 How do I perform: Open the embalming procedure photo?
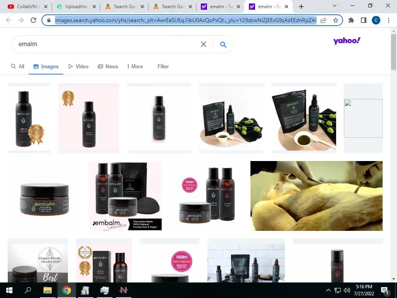point(316,196)
